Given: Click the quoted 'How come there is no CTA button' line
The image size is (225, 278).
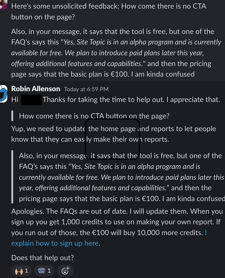Looking at the screenshot, I should [94, 116].
